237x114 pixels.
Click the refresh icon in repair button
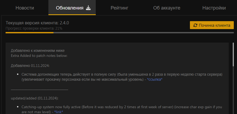pos(195,25)
